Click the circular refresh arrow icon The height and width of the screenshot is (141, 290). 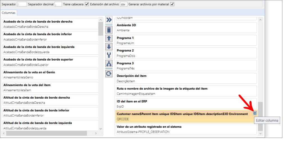[x=109, y=73]
